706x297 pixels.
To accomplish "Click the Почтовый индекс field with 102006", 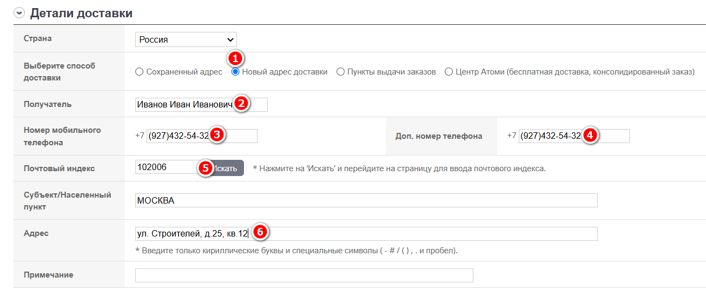I will tap(168, 168).
